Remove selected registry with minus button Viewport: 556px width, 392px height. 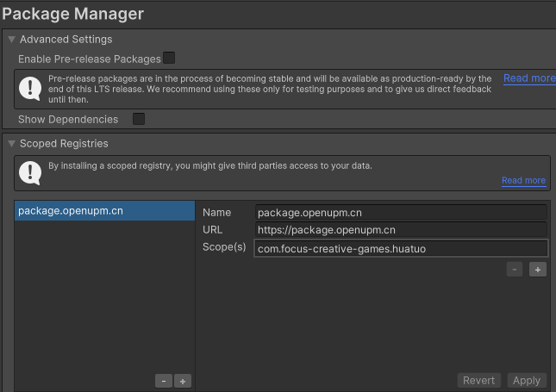[163, 381]
